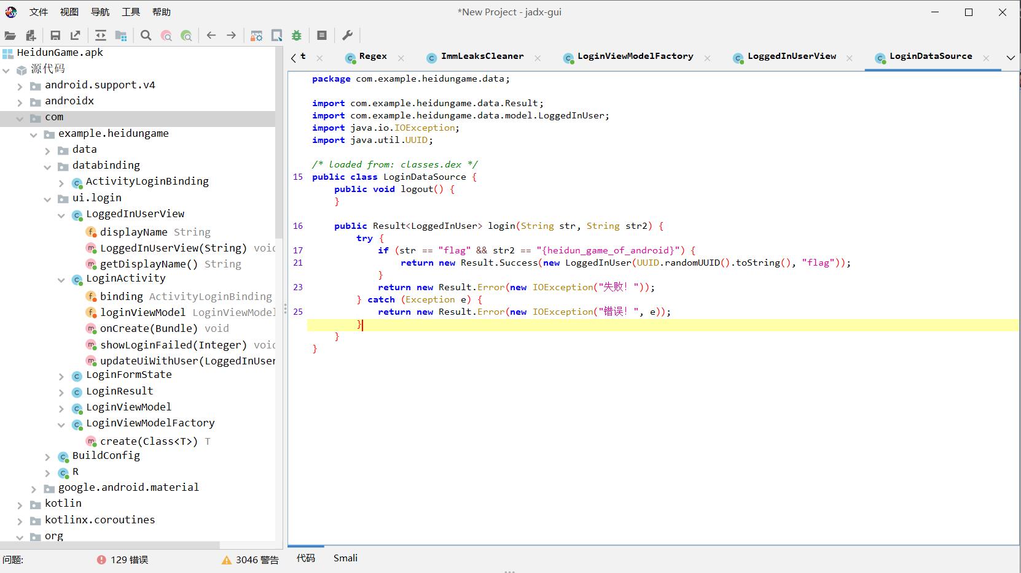Click the deobfuscation lock-gear icon
This screenshot has height=573, width=1021.
tap(256, 36)
